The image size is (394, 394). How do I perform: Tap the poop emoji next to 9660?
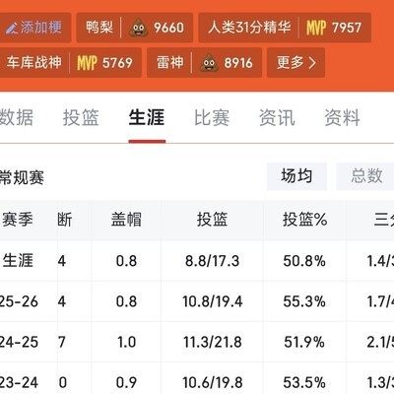pos(138,28)
